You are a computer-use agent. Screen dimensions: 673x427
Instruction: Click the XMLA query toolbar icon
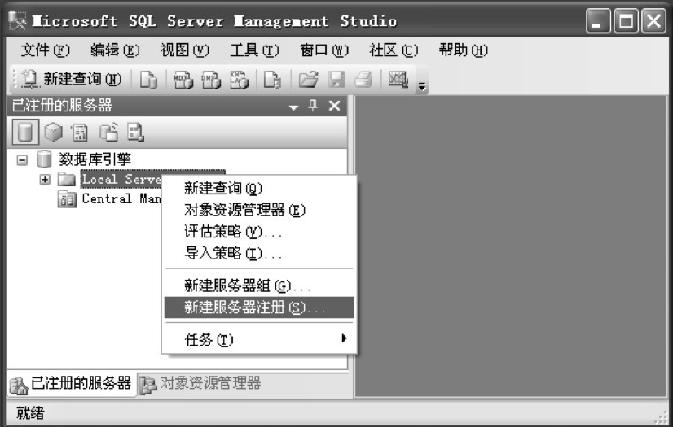click(239, 80)
